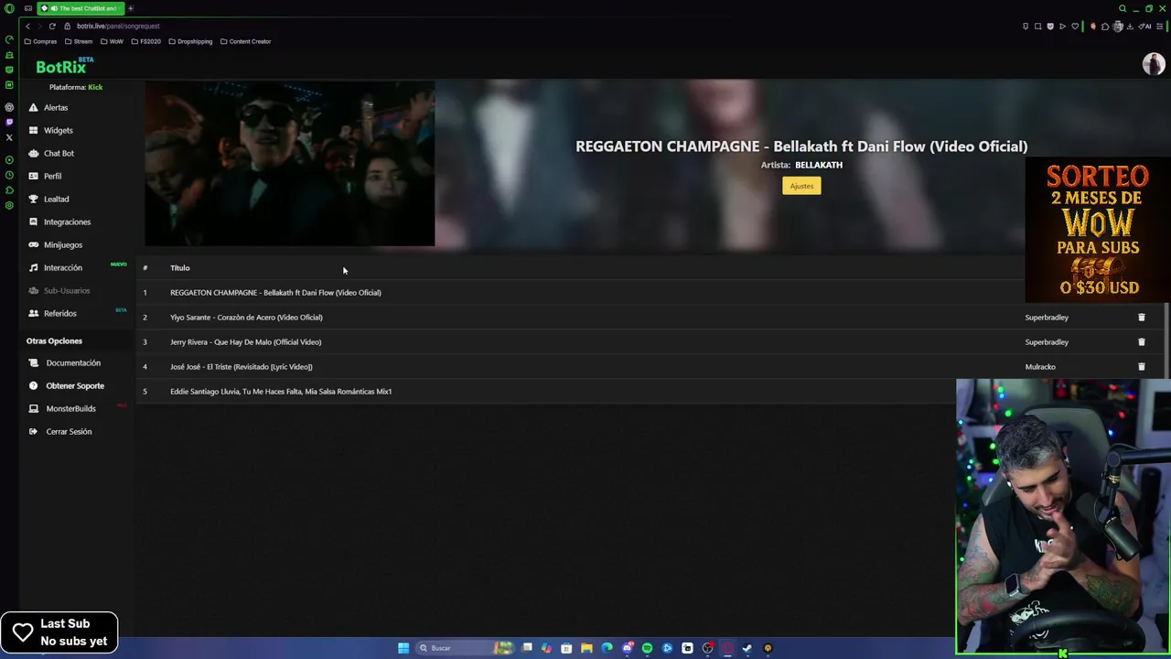Click the taskbar Buscar search box

[465, 648]
